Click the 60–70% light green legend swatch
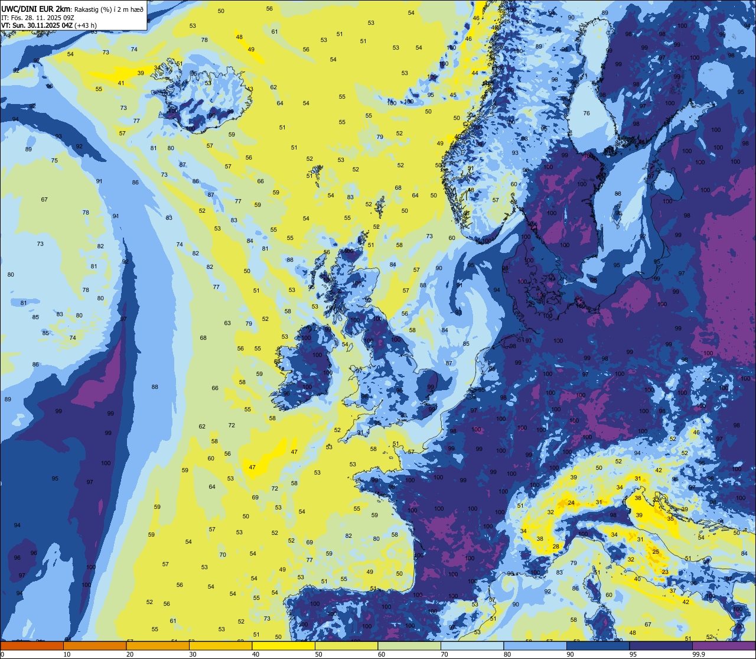The width and height of the screenshot is (756, 659). (x=409, y=645)
